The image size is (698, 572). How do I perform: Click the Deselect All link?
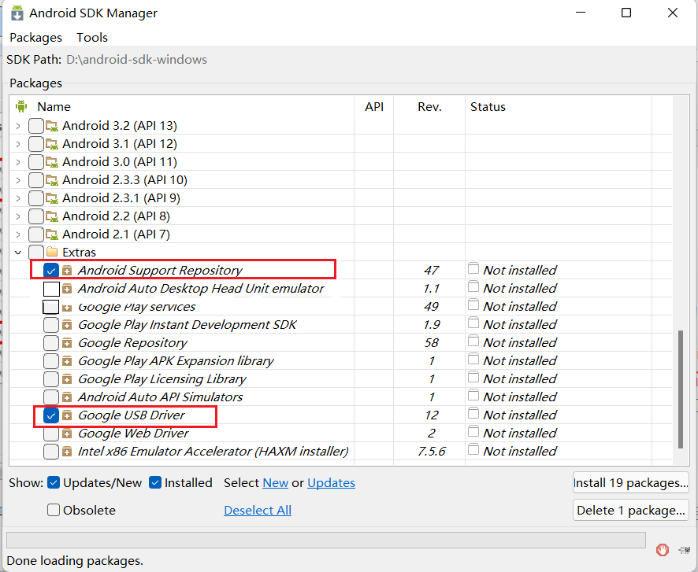click(x=258, y=510)
